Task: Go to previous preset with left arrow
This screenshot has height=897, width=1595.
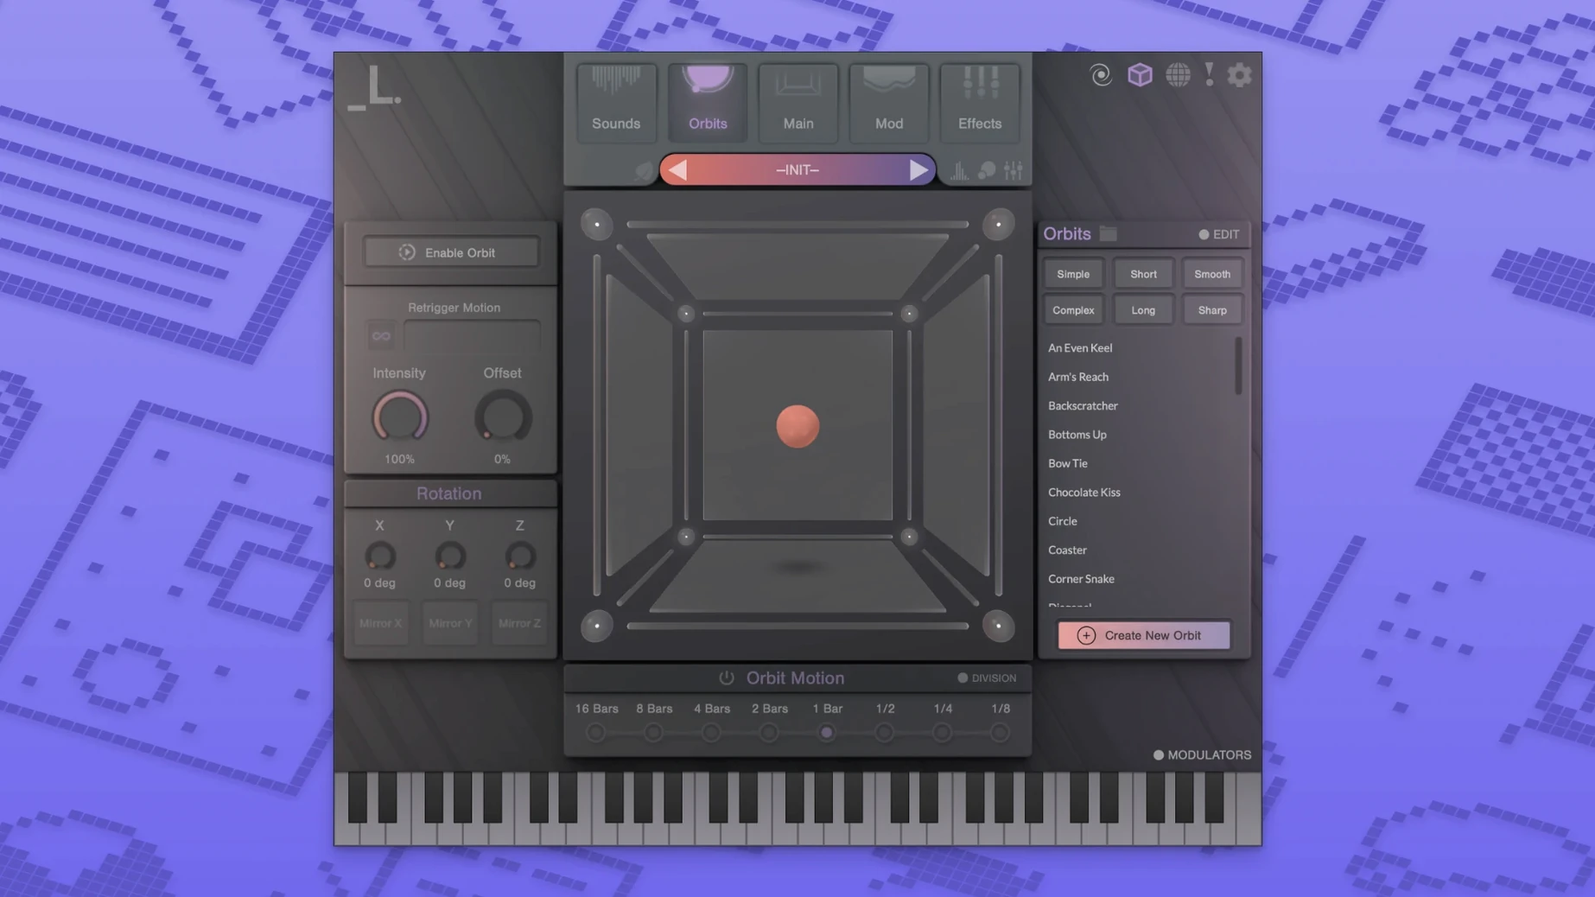Action: click(x=678, y=170)
